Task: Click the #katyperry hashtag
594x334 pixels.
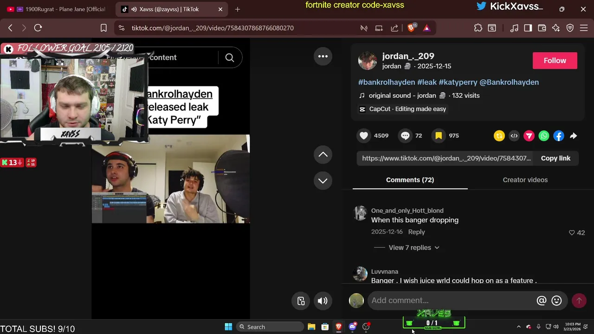Action: pos(458,82)
